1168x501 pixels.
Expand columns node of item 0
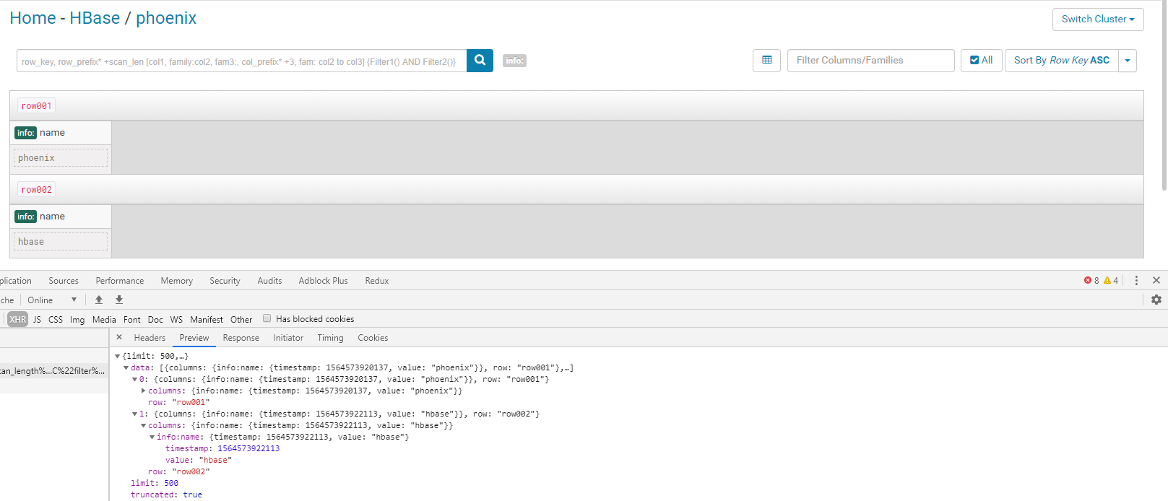click(143, 391)
